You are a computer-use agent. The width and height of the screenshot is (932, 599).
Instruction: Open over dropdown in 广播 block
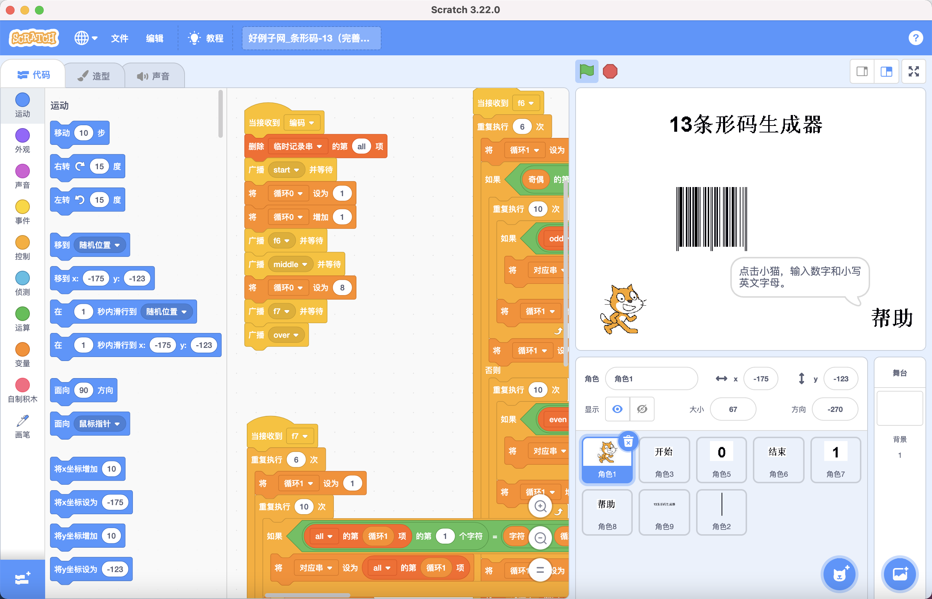tap(286, 335)
